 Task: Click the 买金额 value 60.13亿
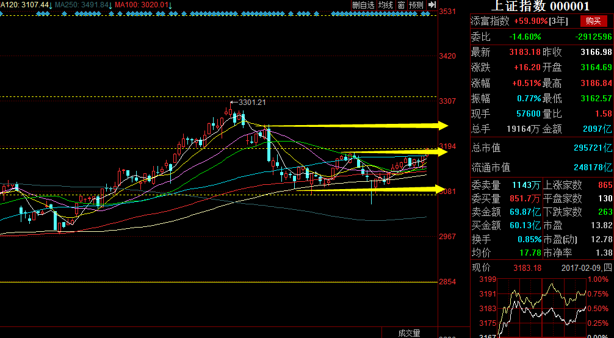(525, 225)
